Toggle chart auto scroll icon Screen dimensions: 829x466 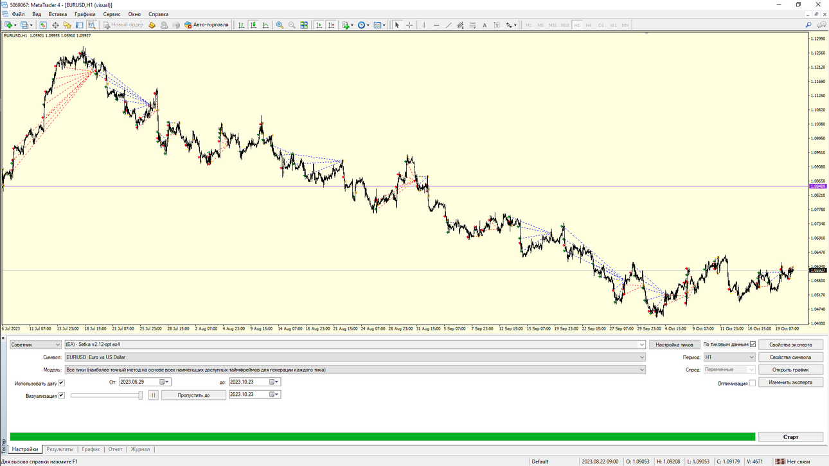[319, 25]
